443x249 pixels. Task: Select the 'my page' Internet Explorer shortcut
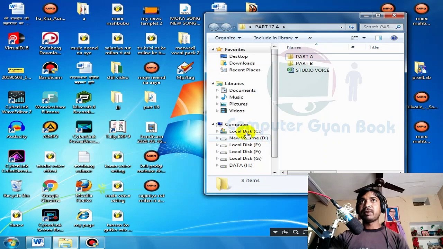84,218
